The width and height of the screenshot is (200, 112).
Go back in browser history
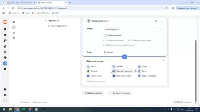[4, 8]
